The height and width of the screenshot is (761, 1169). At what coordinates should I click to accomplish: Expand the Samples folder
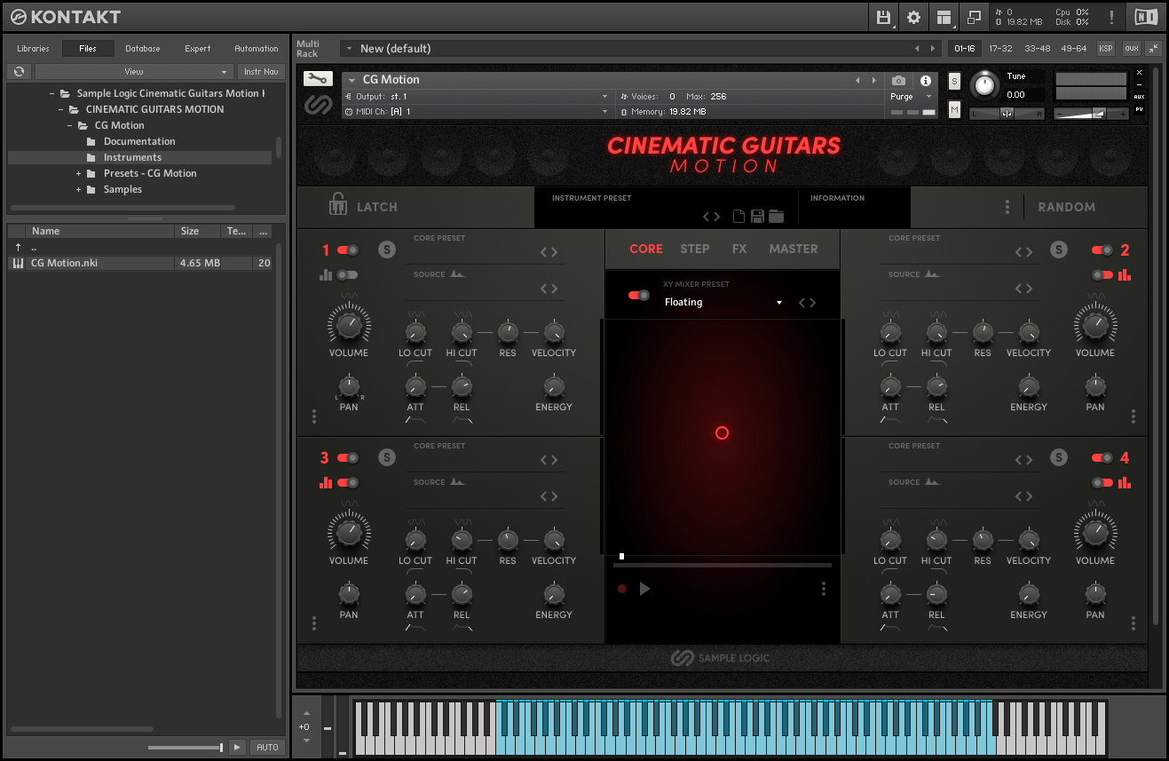[78, 190]
